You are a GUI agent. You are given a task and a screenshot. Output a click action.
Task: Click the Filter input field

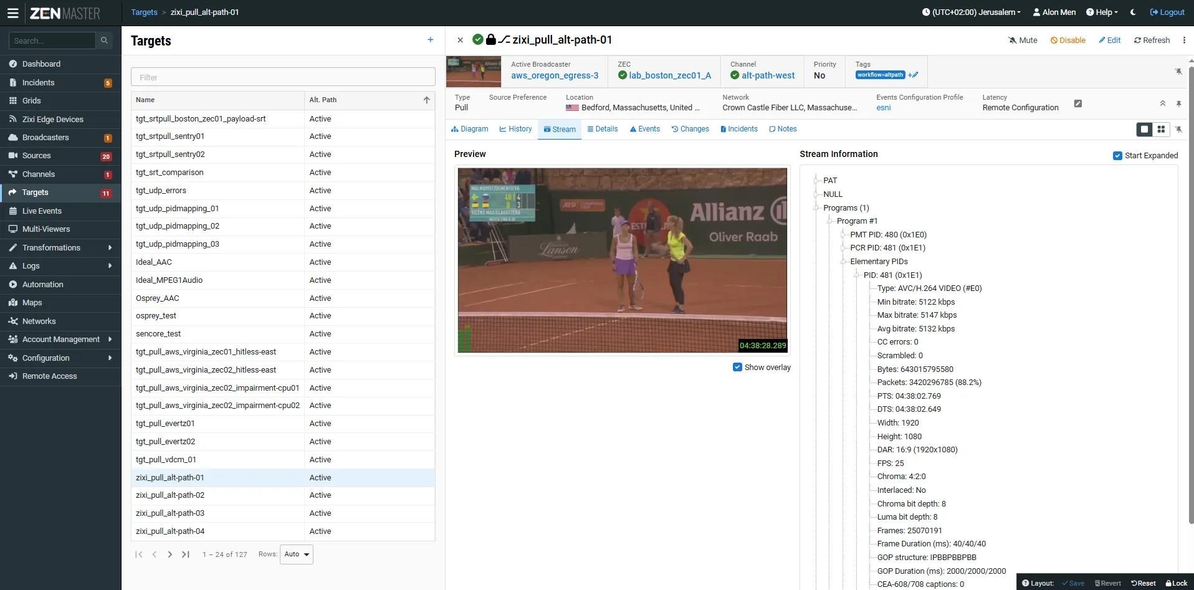click(x=283, y=77)
